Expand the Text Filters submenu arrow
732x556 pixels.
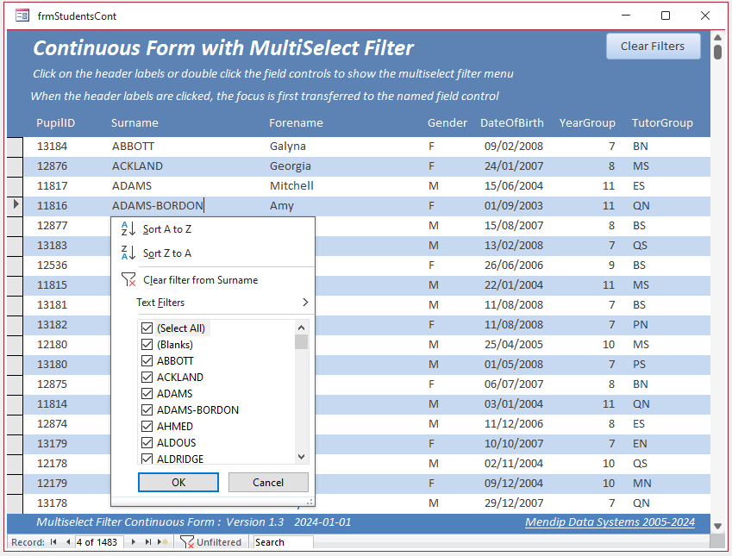click(x=305, y=303)
